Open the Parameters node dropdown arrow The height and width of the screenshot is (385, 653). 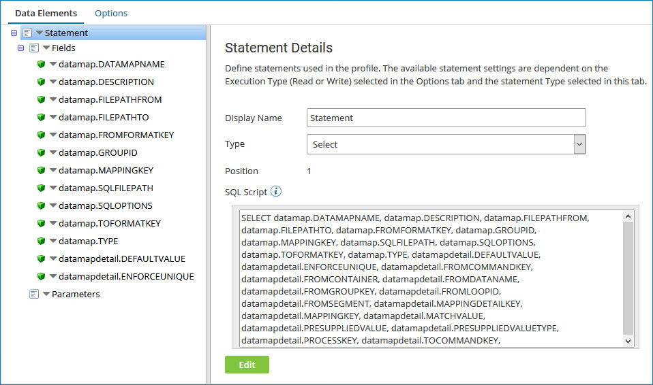pyautogui.click(x=46, y=294)
